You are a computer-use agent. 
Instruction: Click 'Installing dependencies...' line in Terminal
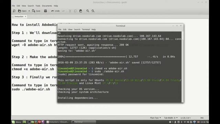coord(78,98)
